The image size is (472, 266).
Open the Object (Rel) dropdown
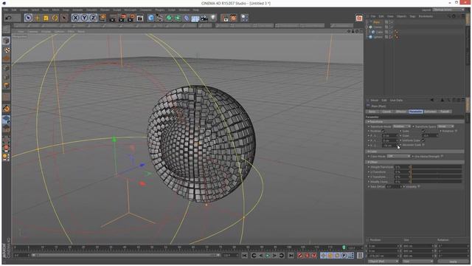pos(383,262)
